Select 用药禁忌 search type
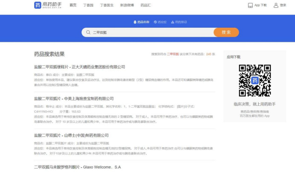 [x=179, y=22]
